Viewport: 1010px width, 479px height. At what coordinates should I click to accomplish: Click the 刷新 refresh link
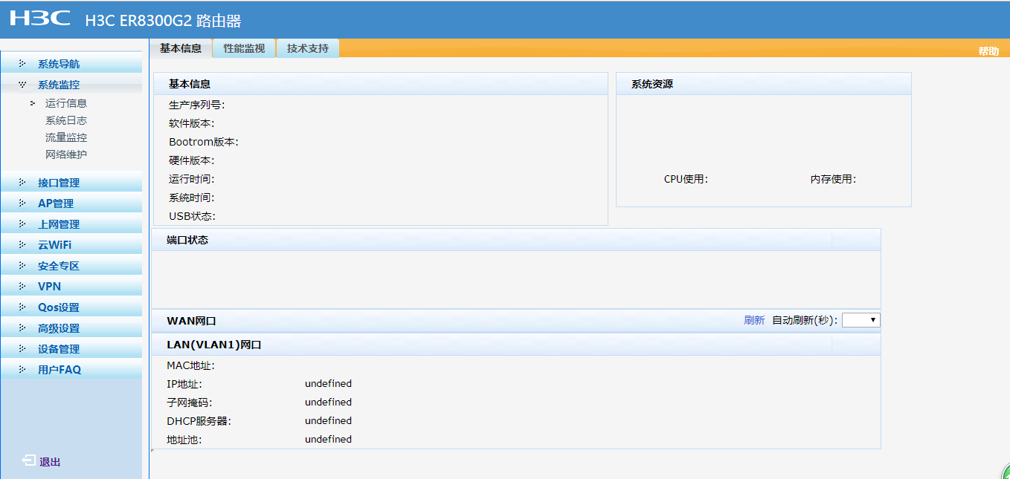click(754, 320)
